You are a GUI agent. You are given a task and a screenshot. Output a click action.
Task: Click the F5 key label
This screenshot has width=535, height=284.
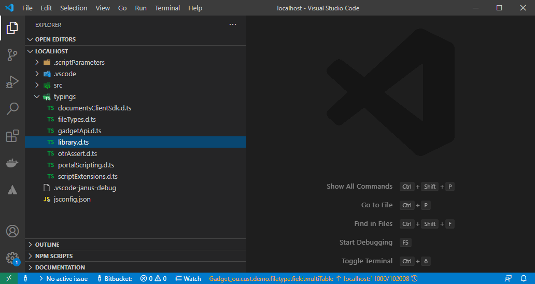(405, 243)
